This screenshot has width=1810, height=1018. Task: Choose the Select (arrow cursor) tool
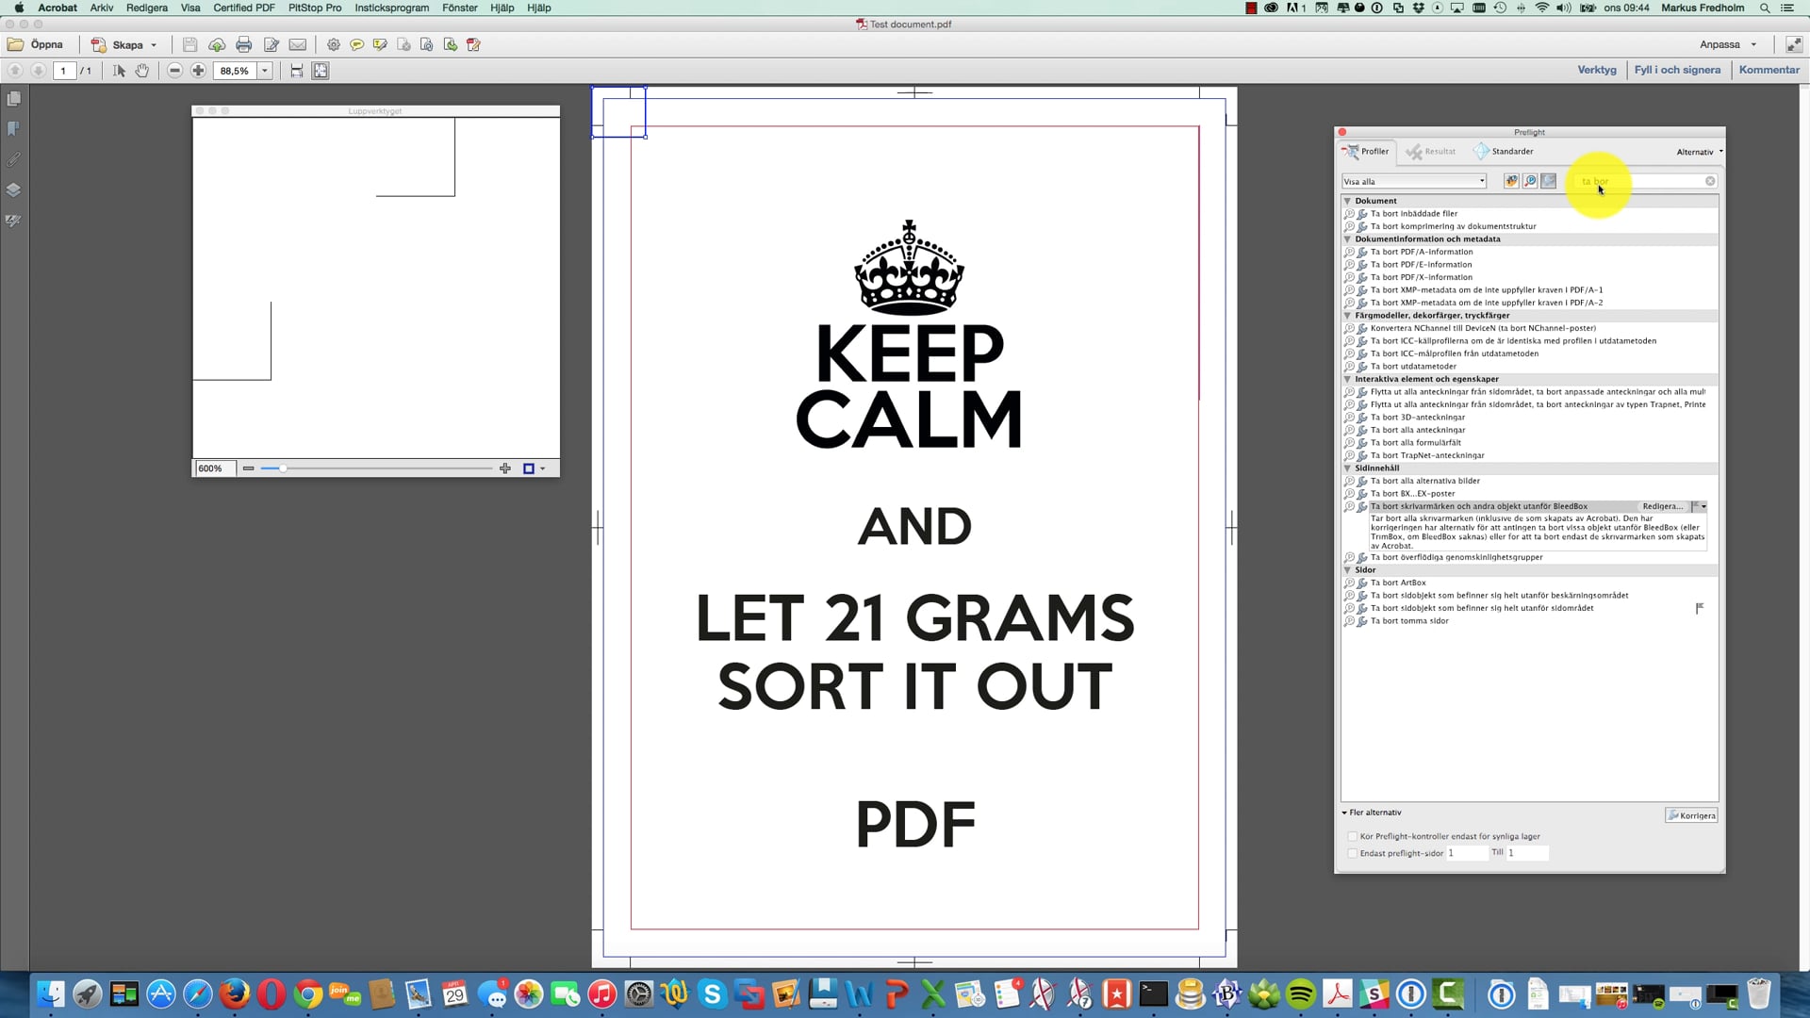tap(119, 71)
